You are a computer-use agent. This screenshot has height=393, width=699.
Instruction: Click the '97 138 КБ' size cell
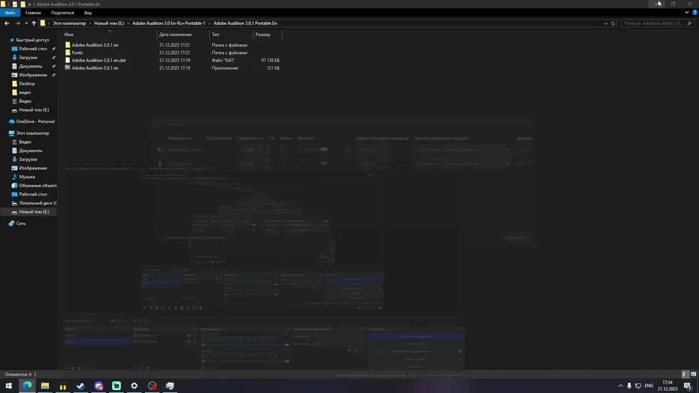pos(270,60)
